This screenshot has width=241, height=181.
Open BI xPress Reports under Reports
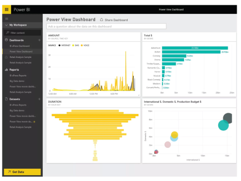(18, 76)
